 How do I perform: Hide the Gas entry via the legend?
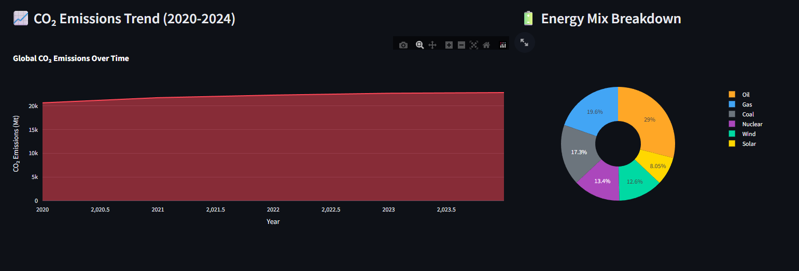pos(747,104)
